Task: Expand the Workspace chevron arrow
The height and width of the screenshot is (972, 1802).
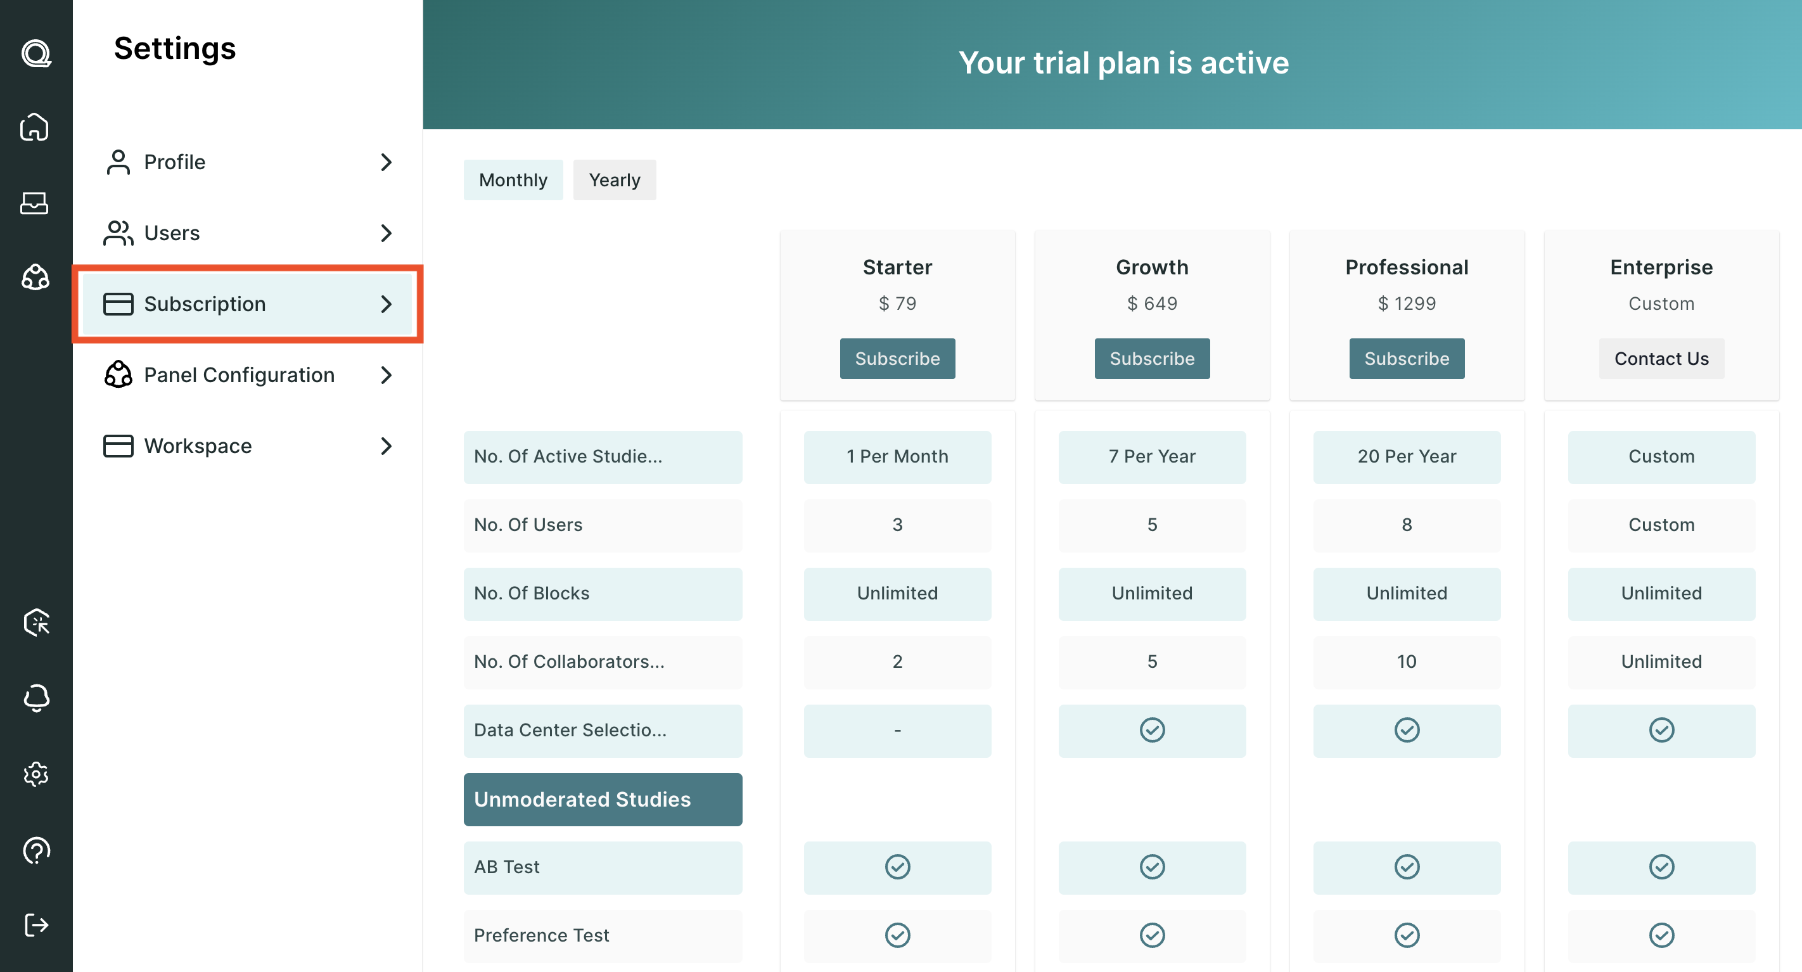Action: (386, 445)
